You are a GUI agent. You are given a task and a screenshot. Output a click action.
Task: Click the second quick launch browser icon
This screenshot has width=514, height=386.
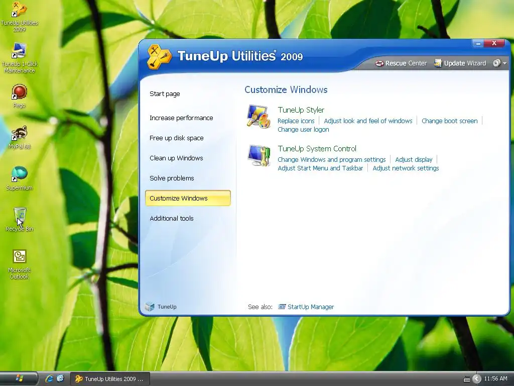pos(60,378)
